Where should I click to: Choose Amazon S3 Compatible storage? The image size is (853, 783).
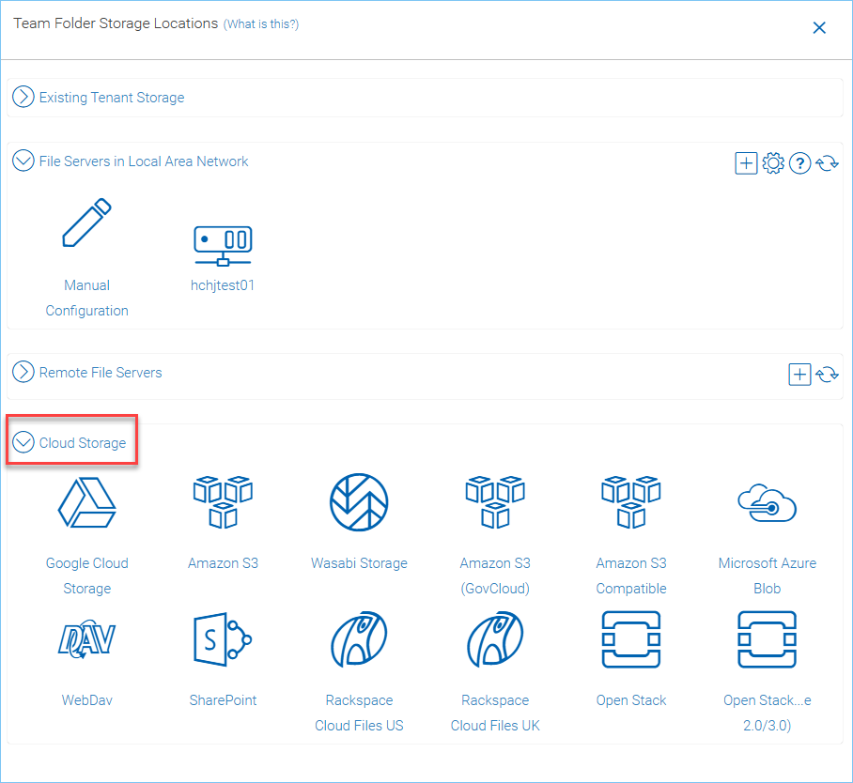631,502
